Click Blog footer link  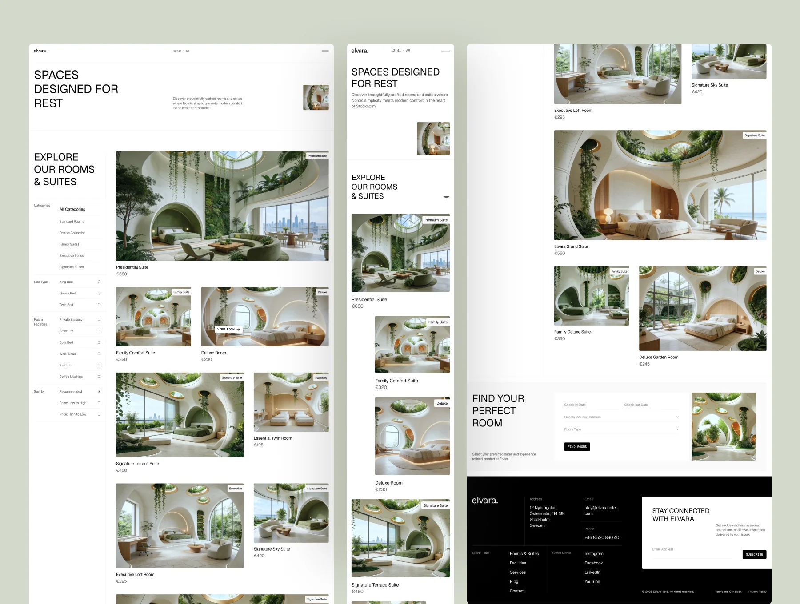click(x=514, y=582)
